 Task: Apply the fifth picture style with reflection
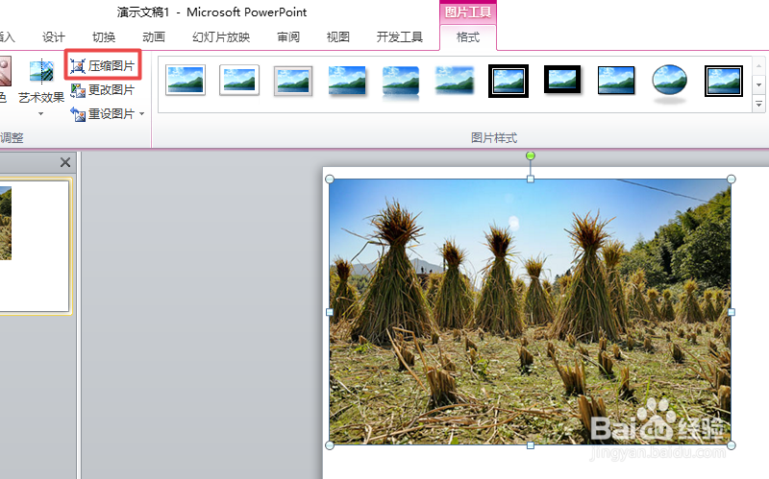pyautogui.click(x=401, y=83)
